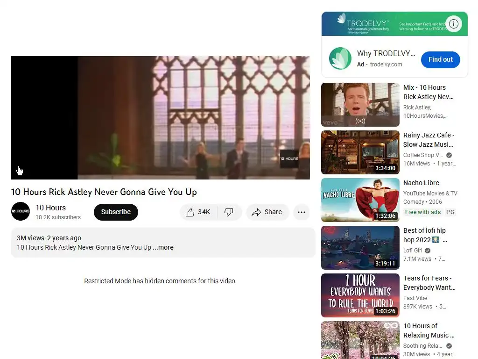This screenshot has height=359, width=478.
Task: Click Why TRODELVY ad headline
Action: click(386, 53)
